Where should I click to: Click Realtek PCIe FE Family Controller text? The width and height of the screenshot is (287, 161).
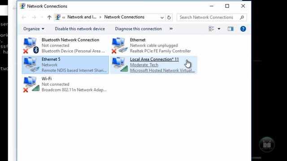pyautogui.click(x=161, y=51)
